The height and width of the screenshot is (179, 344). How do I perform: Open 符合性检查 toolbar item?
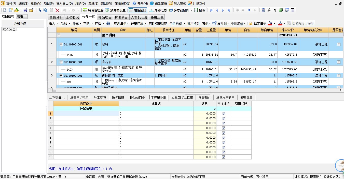pyautogui.click(x=93, y=10)
